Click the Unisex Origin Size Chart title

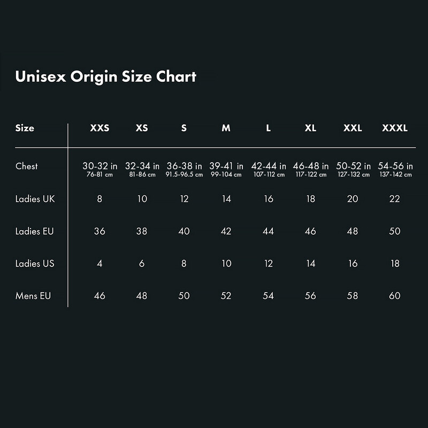click(x=106, y=77)
